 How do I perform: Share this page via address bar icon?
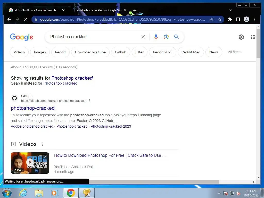point(211,19)
